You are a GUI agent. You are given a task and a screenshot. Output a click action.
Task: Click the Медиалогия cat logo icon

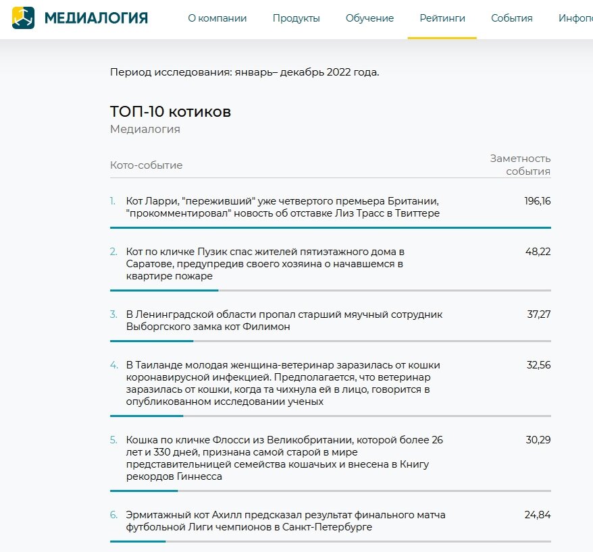pos(25,18)
